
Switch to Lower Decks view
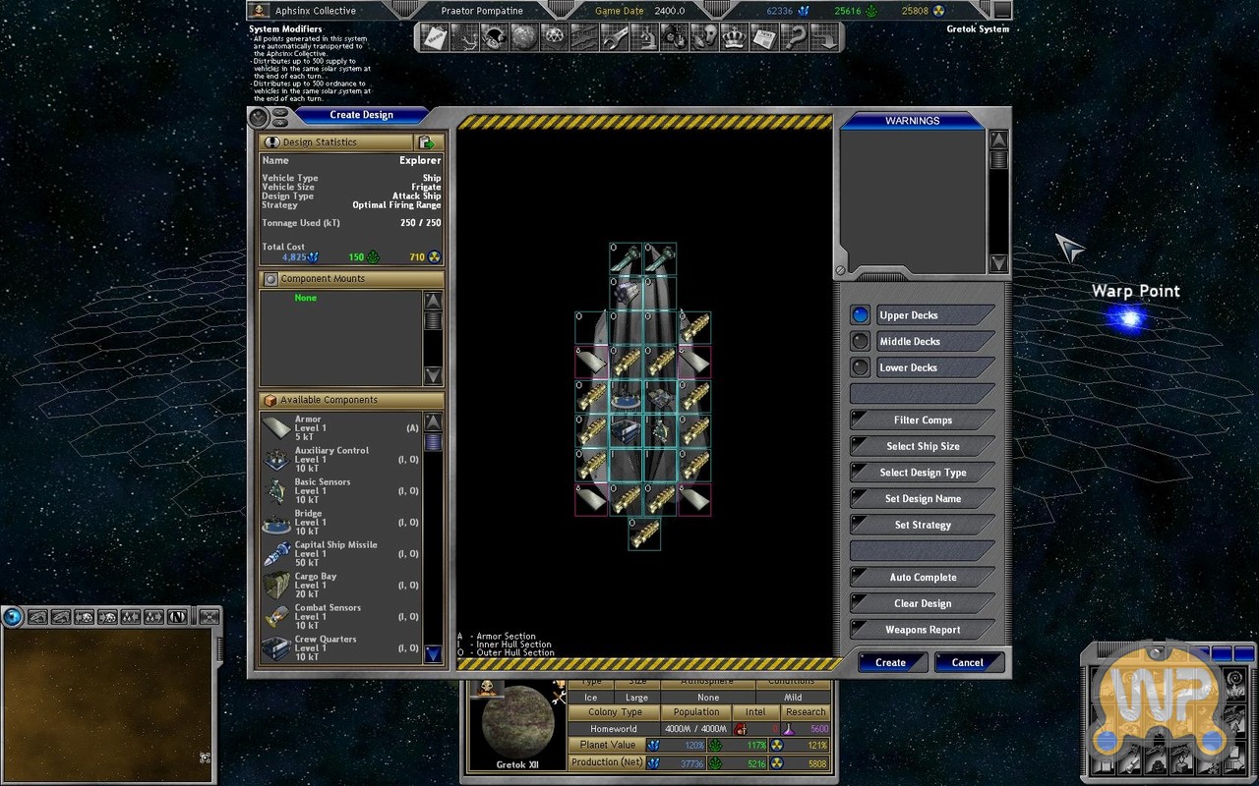[861, 367]
